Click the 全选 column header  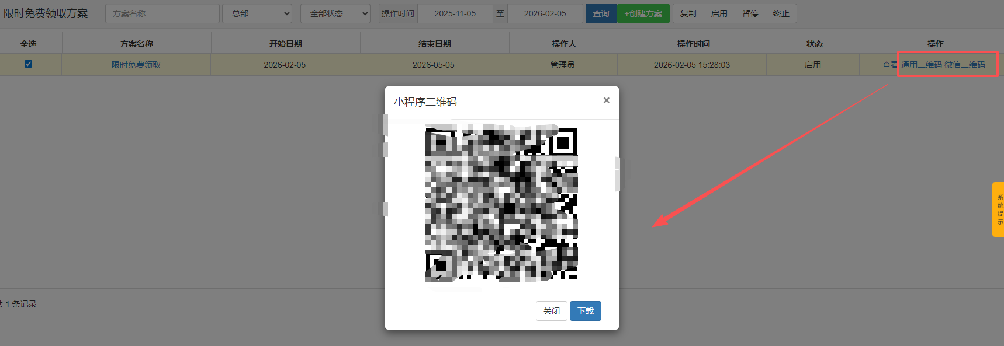28,44
